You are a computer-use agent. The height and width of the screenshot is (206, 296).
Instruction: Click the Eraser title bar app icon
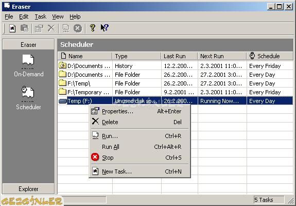pyautogui.click(x=7, y=6)
